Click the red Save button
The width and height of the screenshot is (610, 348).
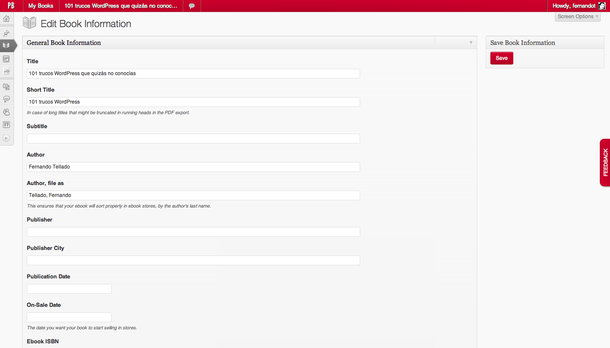pos(501,58)
